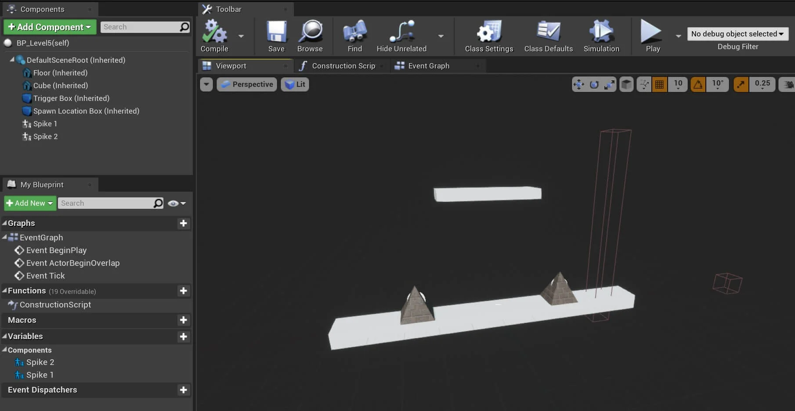
Task: Open the debug object selection dropdown
Action: [x=737, y=34]
